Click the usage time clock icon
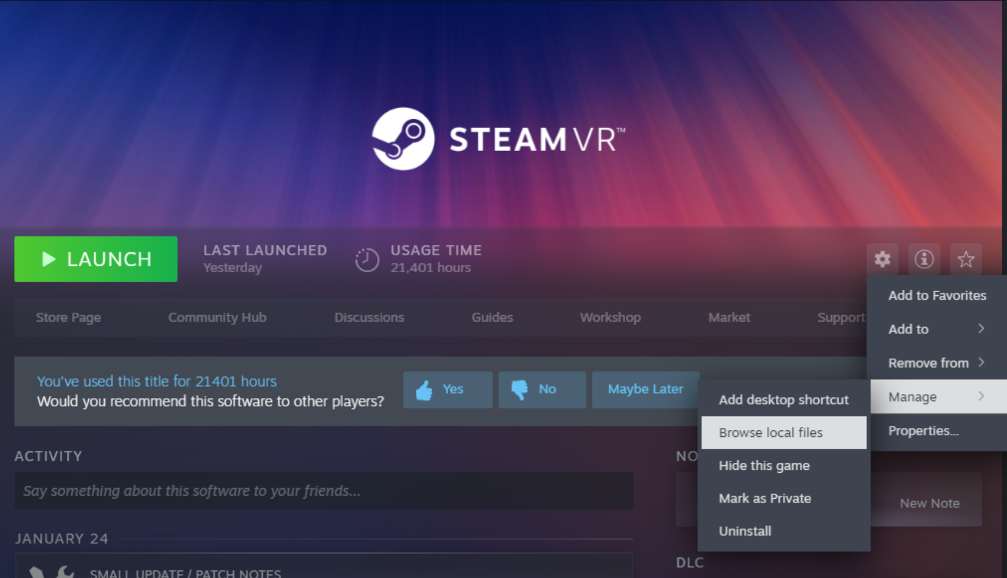The height and width of the screenshot is (578, 1007). click(x=367, y=259)
